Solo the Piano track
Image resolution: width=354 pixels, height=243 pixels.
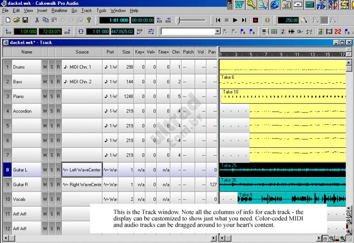pyautogui.click(x=51, y=96)
